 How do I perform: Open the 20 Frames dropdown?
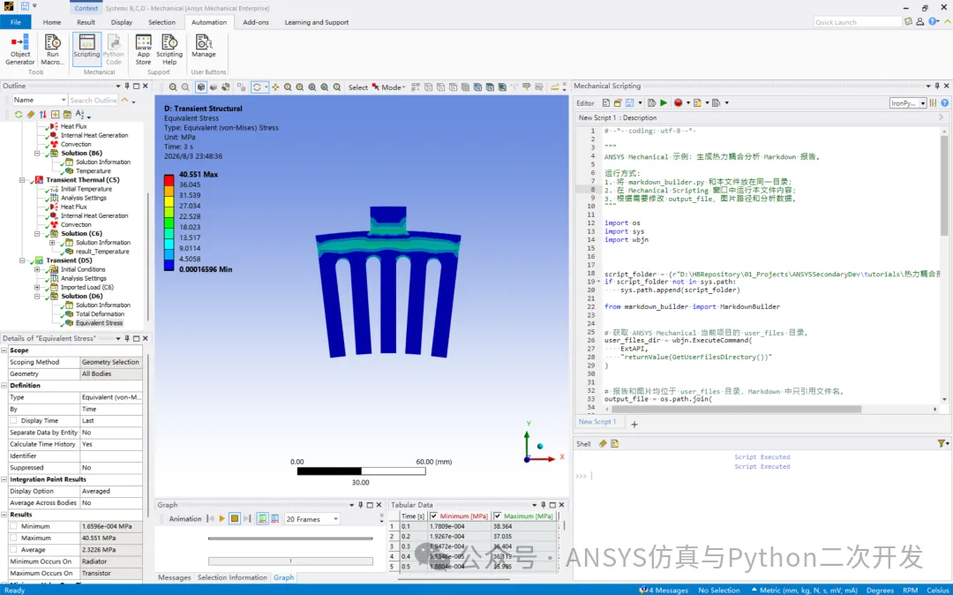[311, 519]
